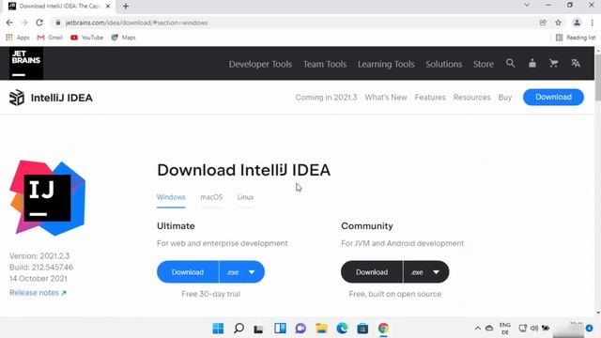Open taskbar Search
This screenshot has height=338, width=601.
coord(239,329)
